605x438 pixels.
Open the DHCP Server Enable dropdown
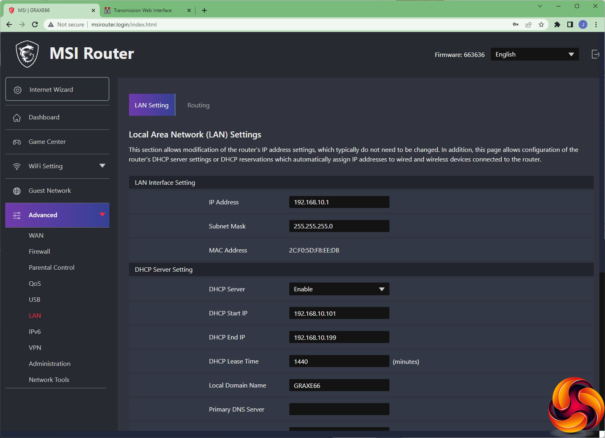[339, 289]
